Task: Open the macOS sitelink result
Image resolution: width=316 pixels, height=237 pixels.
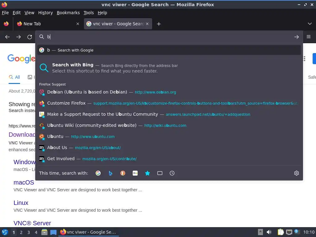Action: tap(24, 182)
